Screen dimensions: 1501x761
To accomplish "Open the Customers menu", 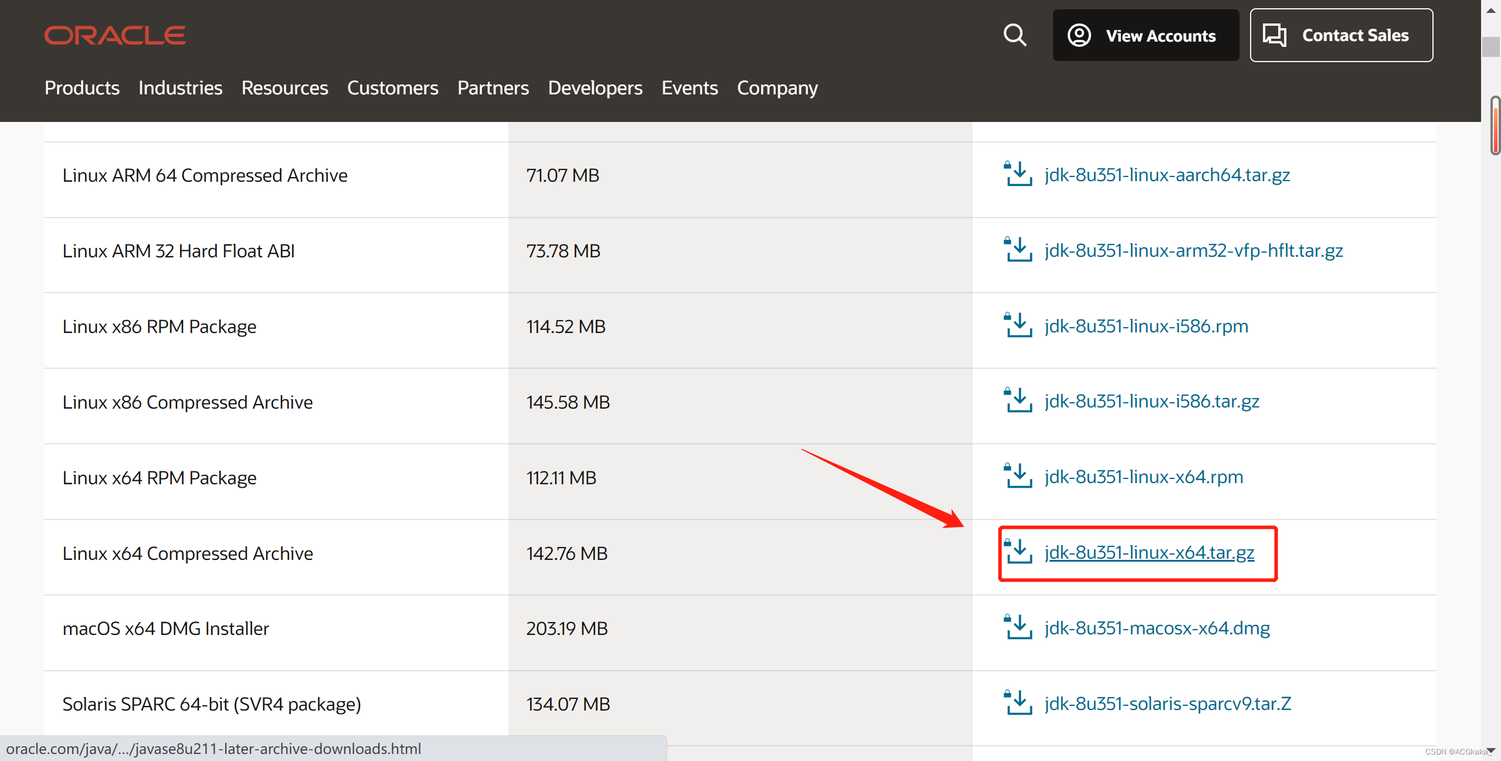I will click(x=393, y=88).
